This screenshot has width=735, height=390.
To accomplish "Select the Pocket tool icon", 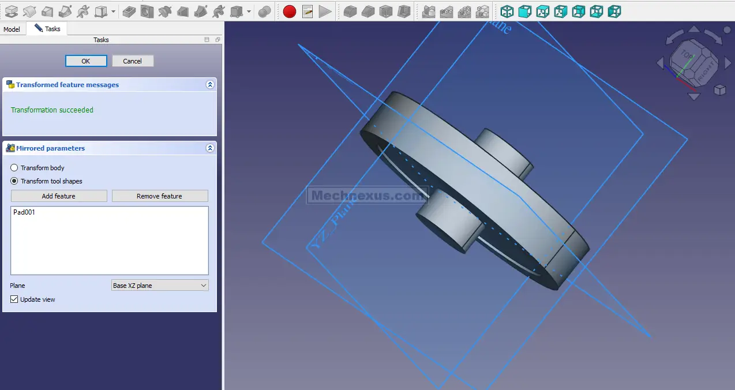I will [x=129, y=11].
